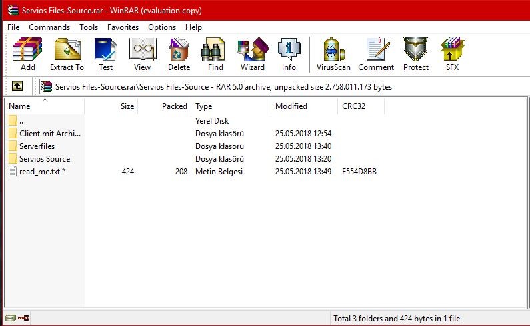Select the 'Servios Source' folder name
This screenshot has height=326, width=530.
(45, 158)
